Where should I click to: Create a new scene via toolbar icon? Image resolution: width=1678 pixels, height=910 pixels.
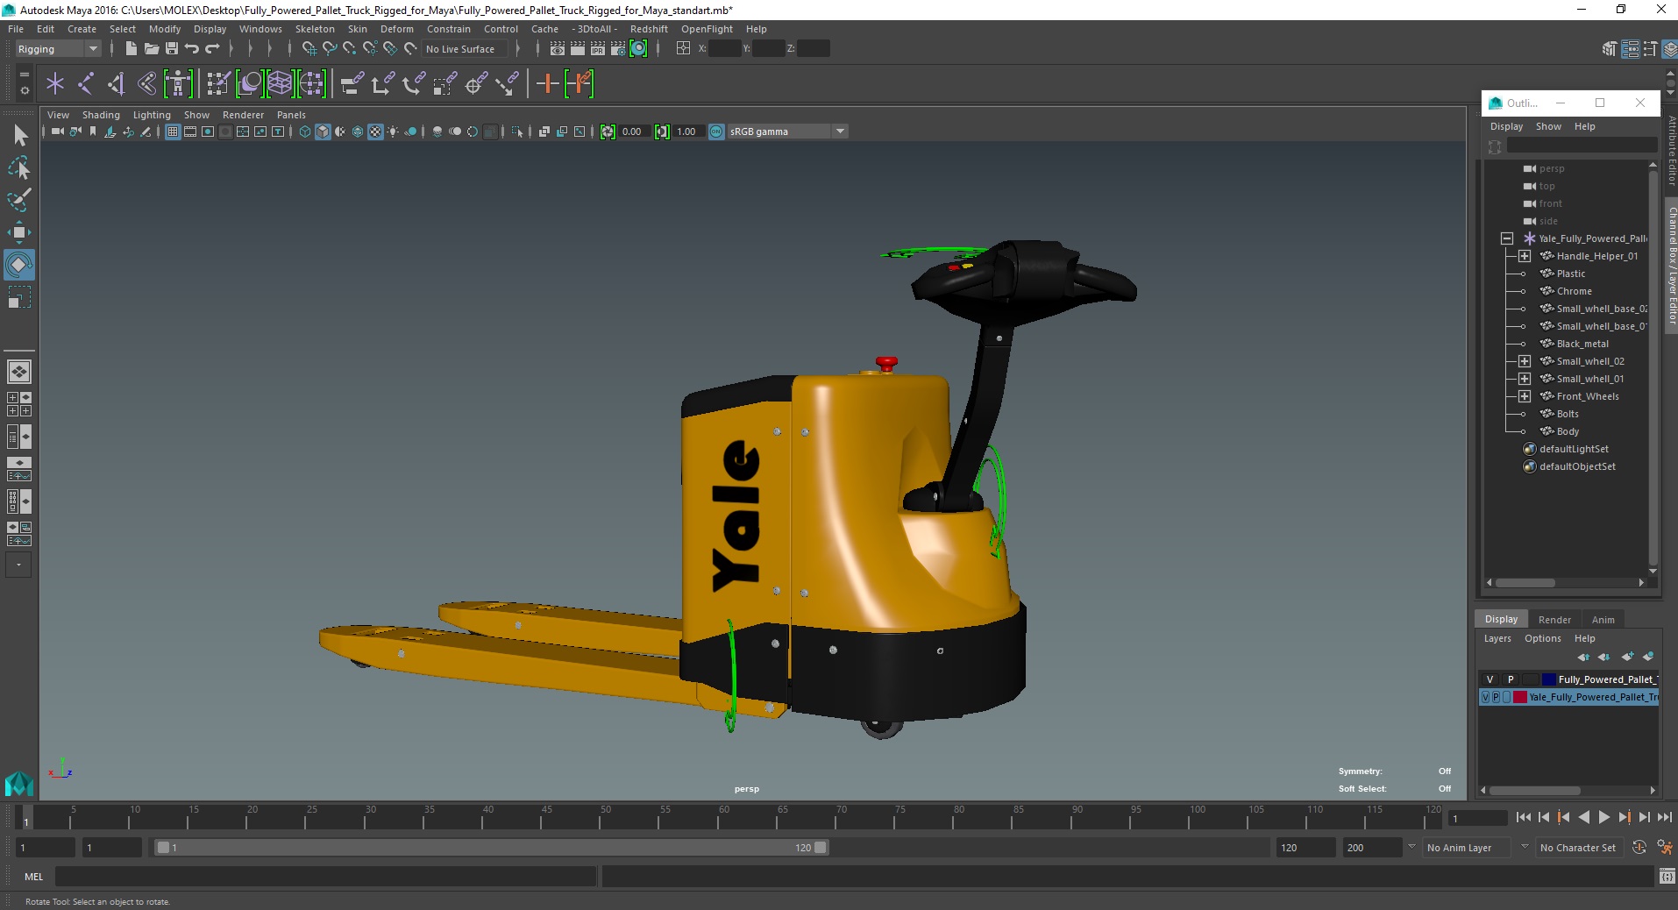pyautogui.click(x=131, y=49)
